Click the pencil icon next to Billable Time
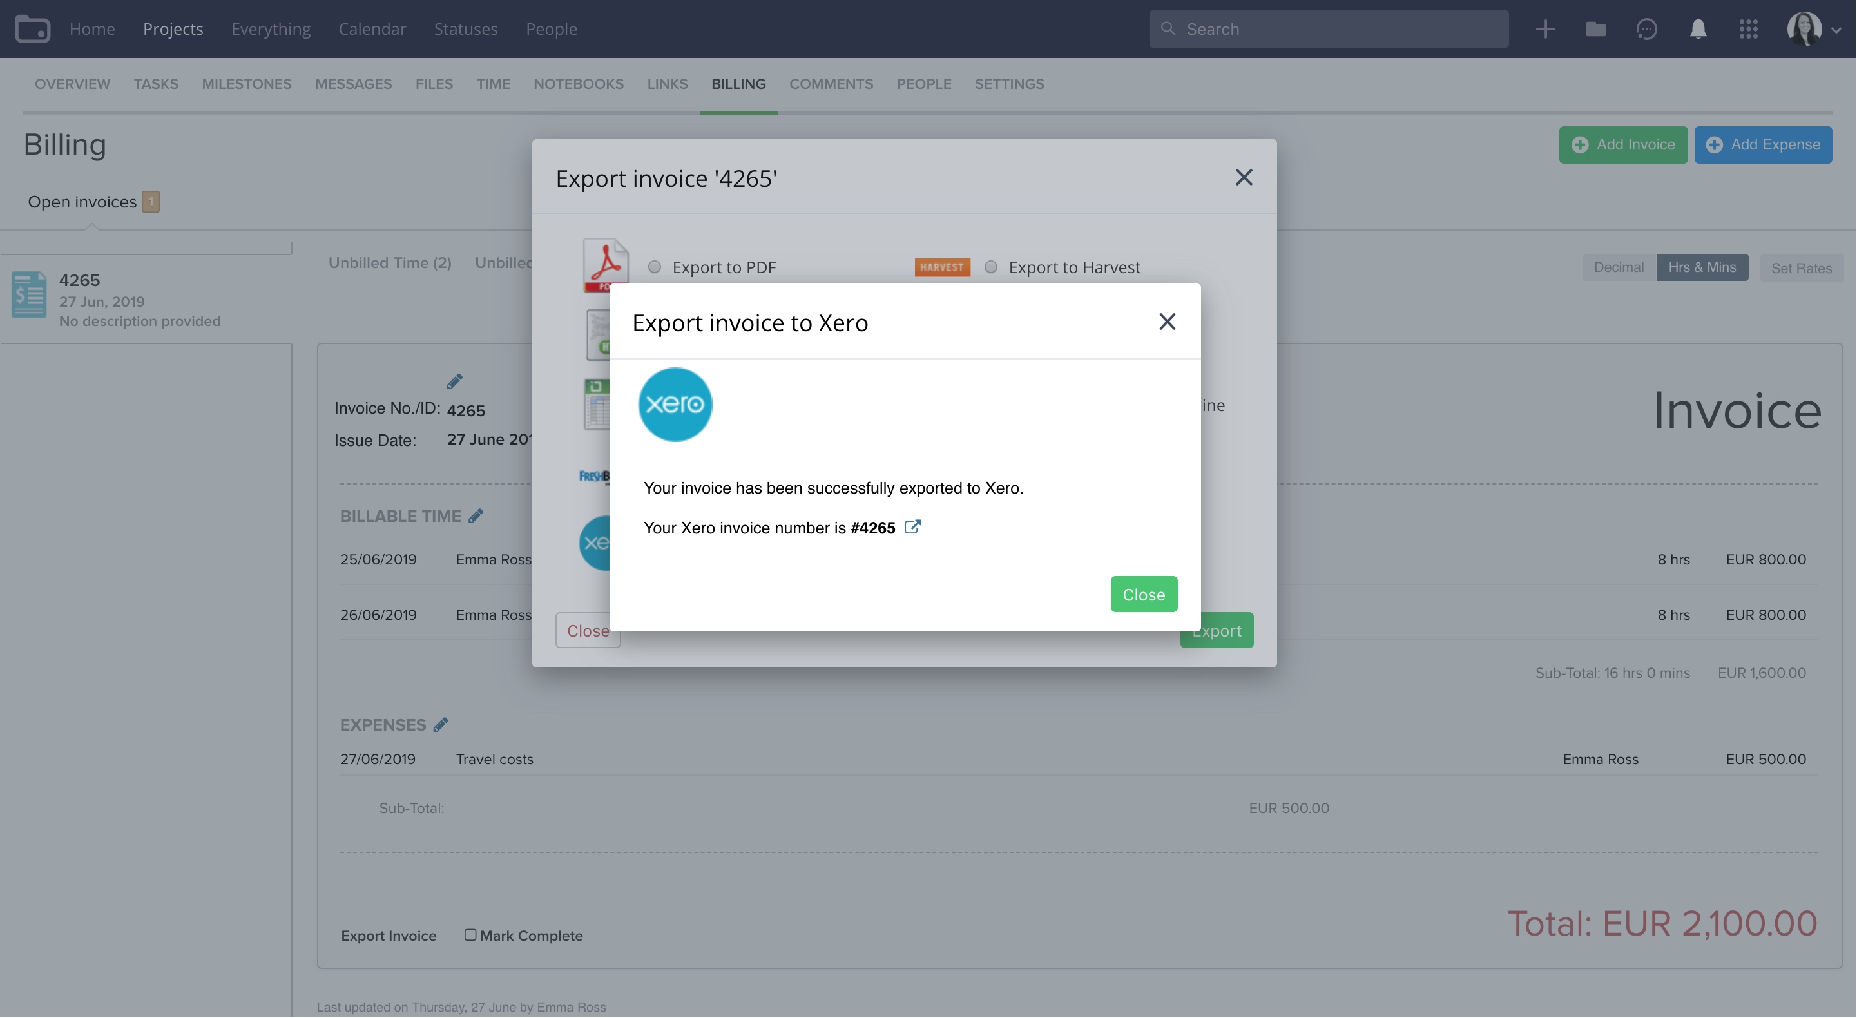Screen dimensions: 1857x1018 tap(476, 516)
